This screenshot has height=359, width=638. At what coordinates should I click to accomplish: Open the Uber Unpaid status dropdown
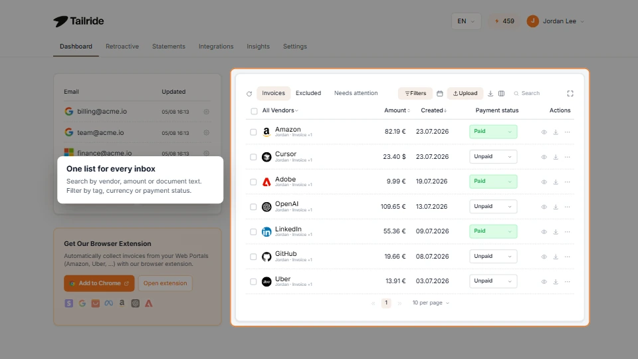point(493,281)
